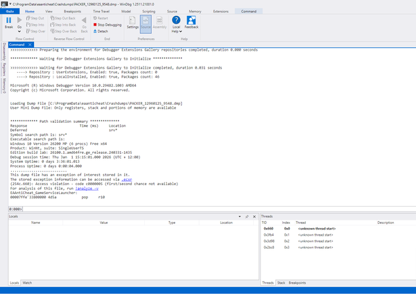This screenshot has width=416, height=294.
Task: Click the Go Back reverse flow button
Action: [84, 25]
